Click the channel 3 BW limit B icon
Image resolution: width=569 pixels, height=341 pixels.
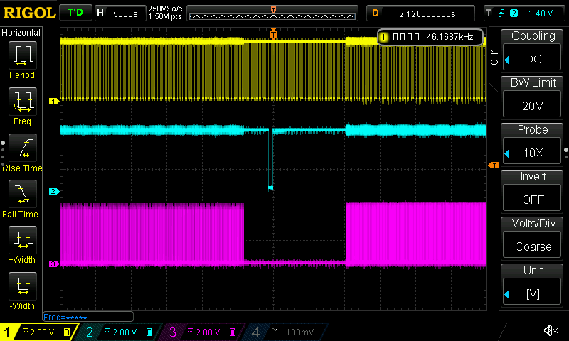pos(233,332)
